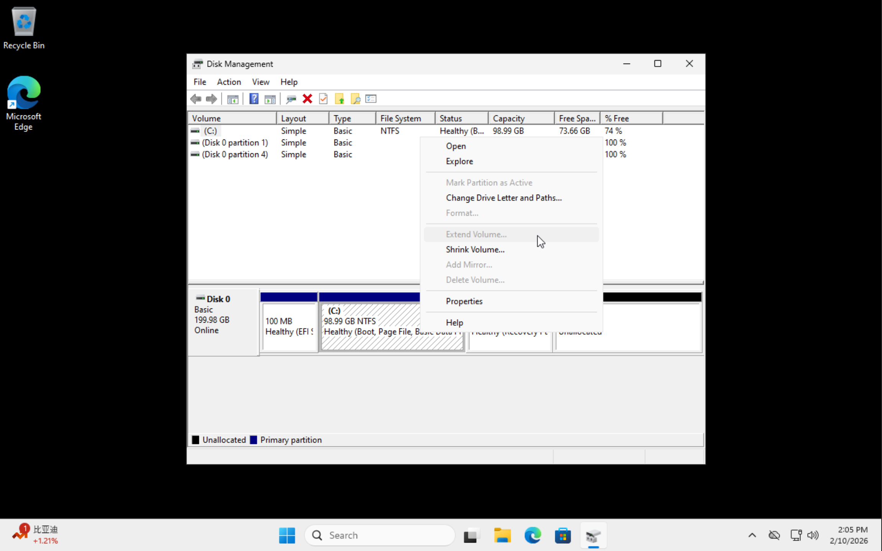Open File Explorer from the taskbar
The height and width of the screenshot is (551, 882).
pyautogui.click(x=502, y=535)
